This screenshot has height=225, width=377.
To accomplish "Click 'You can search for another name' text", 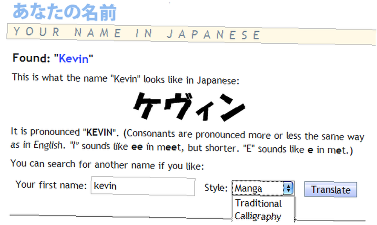I will click(107, 165).
